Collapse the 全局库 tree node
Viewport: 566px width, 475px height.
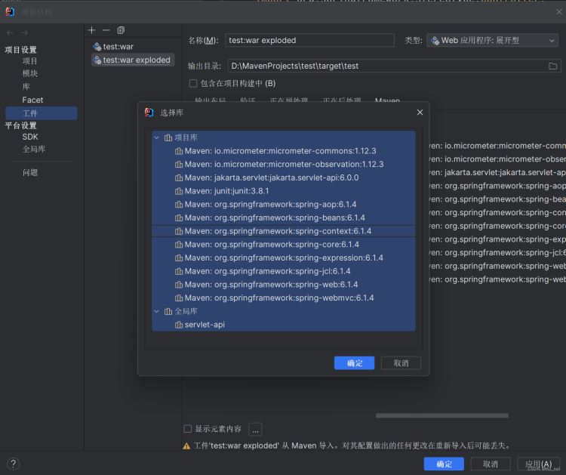click(157, 311)
